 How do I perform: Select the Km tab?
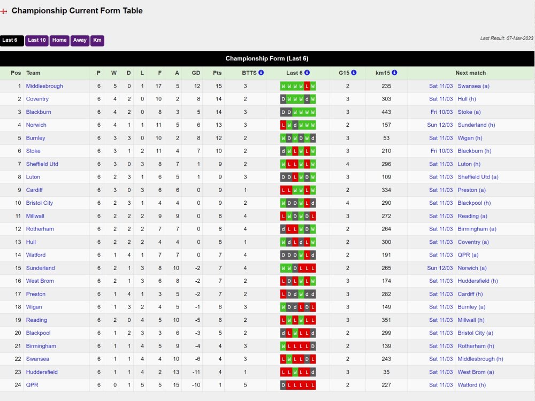coord(97,41)
